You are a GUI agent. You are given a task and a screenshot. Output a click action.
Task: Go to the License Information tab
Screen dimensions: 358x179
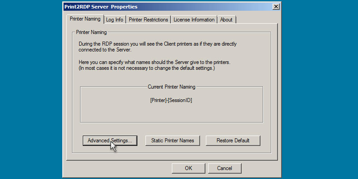[194, 20]
